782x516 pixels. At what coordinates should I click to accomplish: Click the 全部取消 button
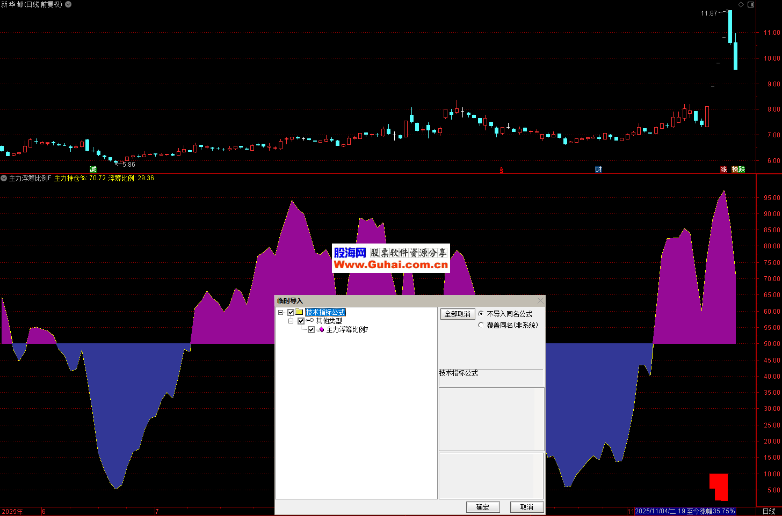[457, 314]
